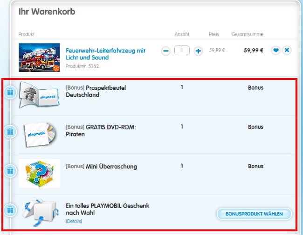Click the Gesamtsumme column header
Screen dimensions: 303x235
[248, 34]
